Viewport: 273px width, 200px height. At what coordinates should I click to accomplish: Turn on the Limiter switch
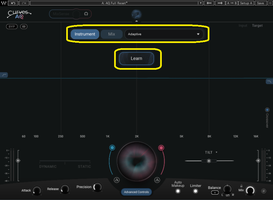pyautogui.click(x=196, y=191)
